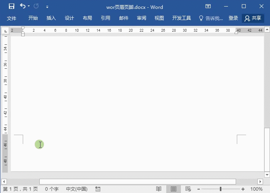
Task: Click the horizontal scrollbar thumb
Action: coord(138,181)
